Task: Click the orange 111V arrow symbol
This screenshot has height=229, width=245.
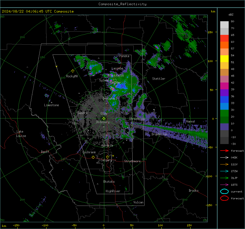Action: [x=224, y=164]
